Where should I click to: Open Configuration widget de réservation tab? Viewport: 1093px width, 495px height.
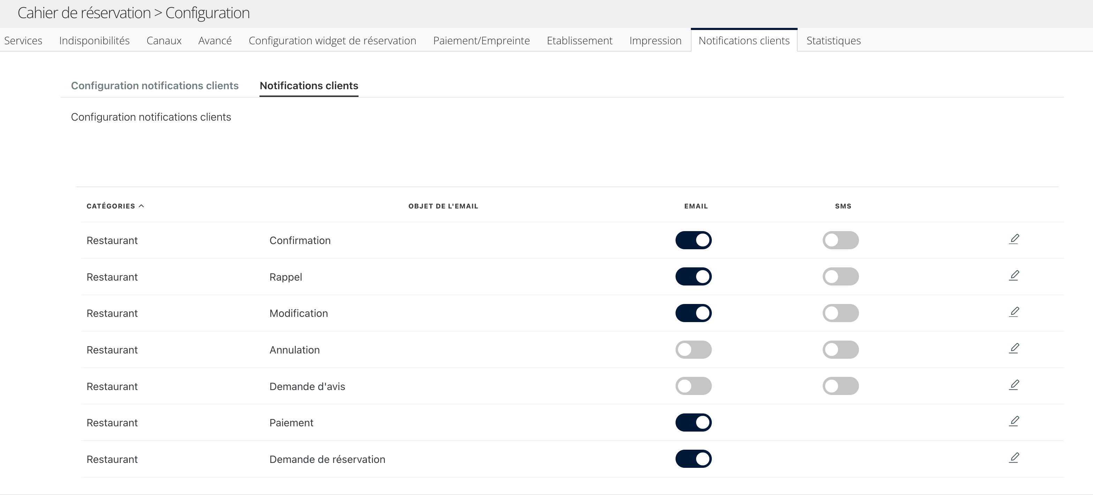click(x=332, y=41)
